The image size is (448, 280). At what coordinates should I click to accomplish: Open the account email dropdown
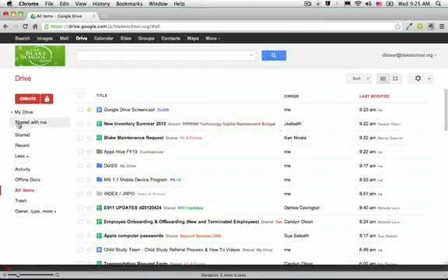[x=409, y=55]
